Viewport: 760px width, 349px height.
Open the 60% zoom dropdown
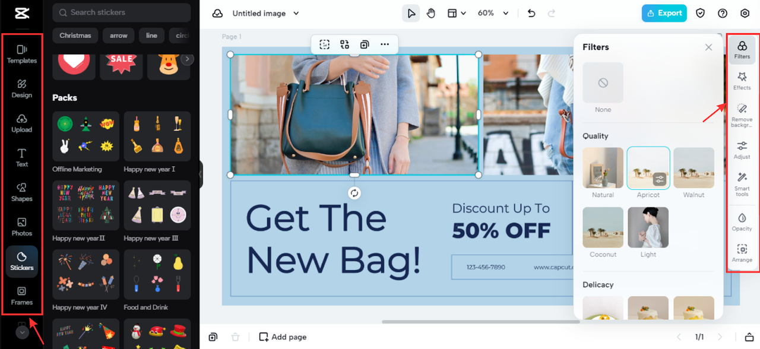(x=493, y=13)
